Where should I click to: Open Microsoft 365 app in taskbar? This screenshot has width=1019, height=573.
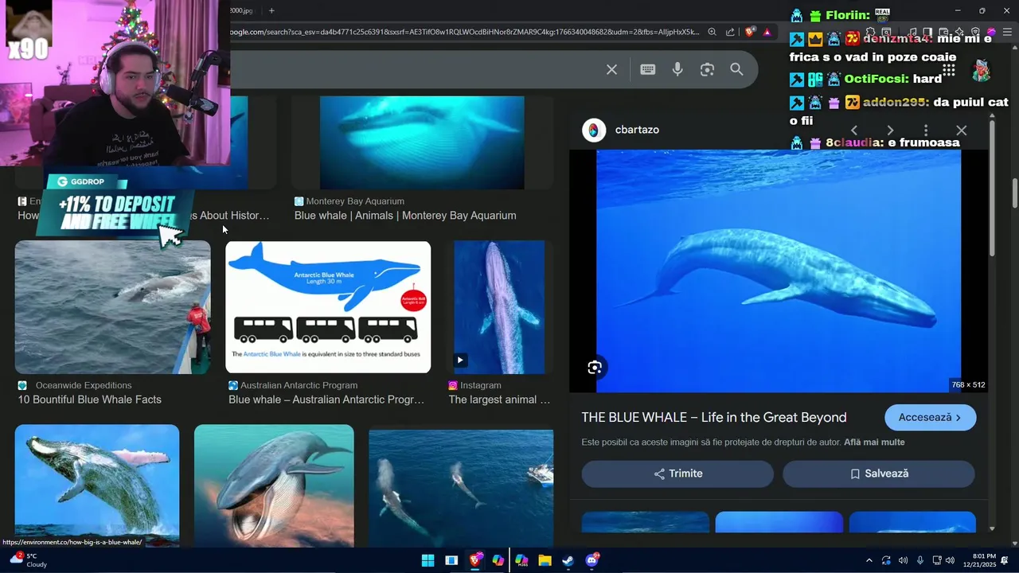[521, 560]
